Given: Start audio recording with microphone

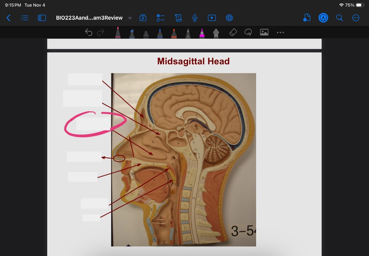Looking at the screenshot, I should coord(195,18).
